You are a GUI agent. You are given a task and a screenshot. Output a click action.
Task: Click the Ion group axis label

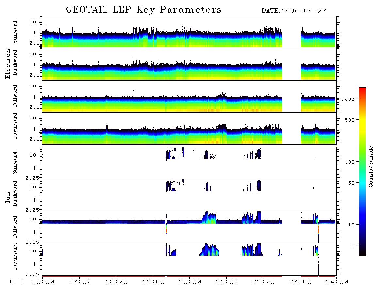pos(8,197)
